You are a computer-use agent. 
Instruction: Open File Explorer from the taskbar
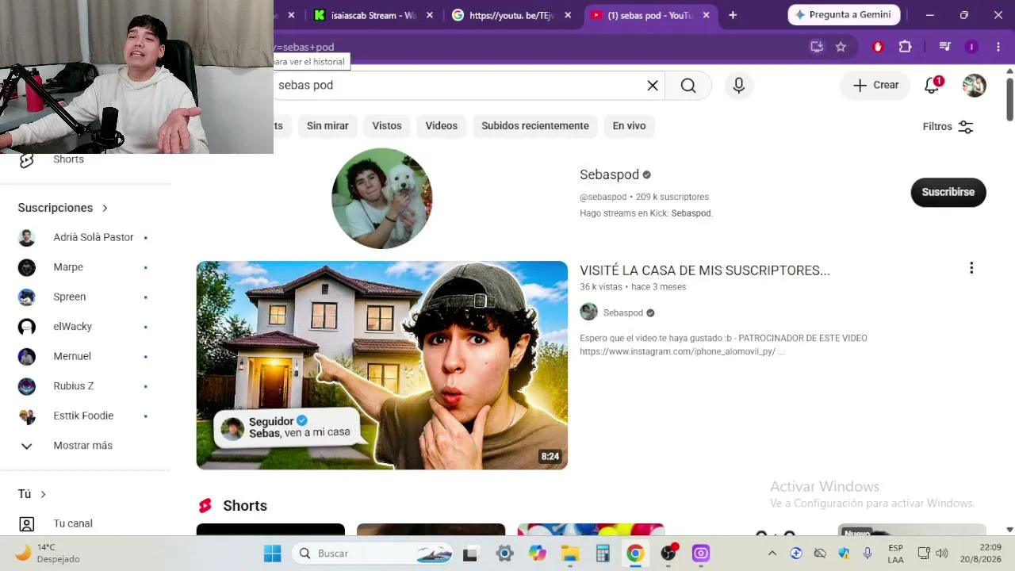tap(570, 554)
